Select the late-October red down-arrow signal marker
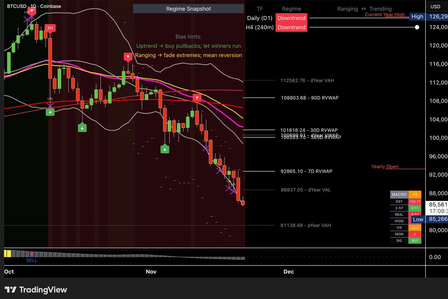Viewport: 448px width, 299px height. (128, 57)
